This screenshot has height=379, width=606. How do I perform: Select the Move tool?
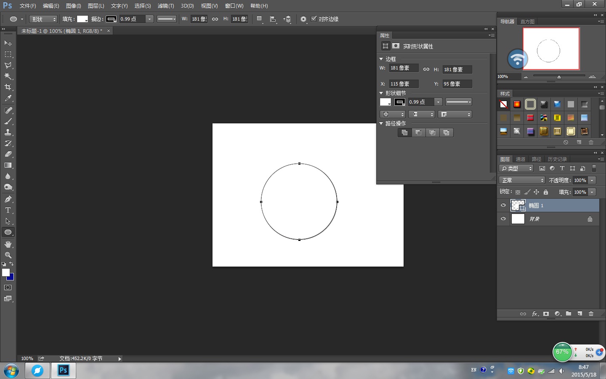tap(8, 43)
